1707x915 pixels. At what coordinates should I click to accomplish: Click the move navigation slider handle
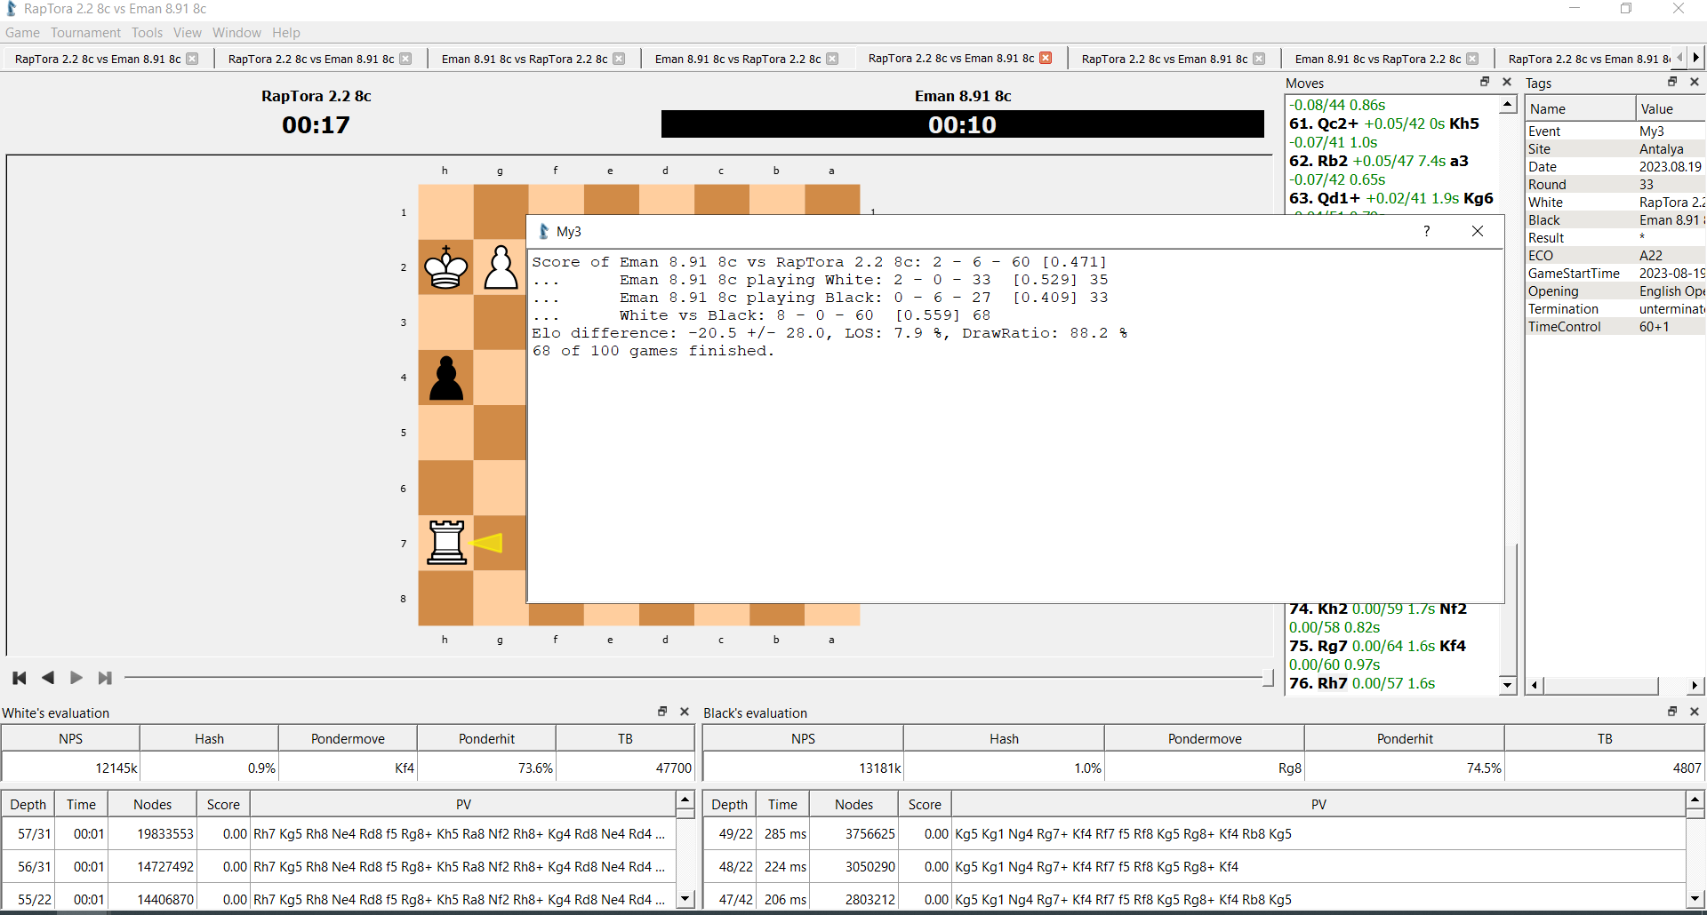tap(1268, 678)
